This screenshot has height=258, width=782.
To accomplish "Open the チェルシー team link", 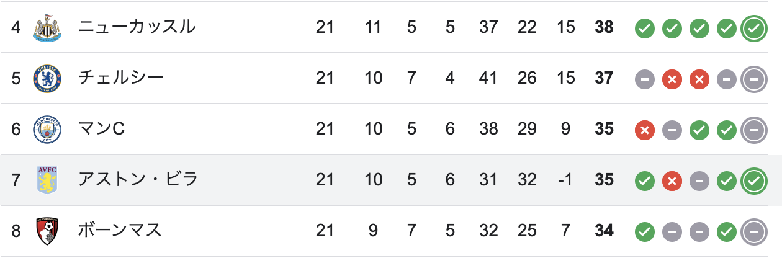I will click(121, 78).
